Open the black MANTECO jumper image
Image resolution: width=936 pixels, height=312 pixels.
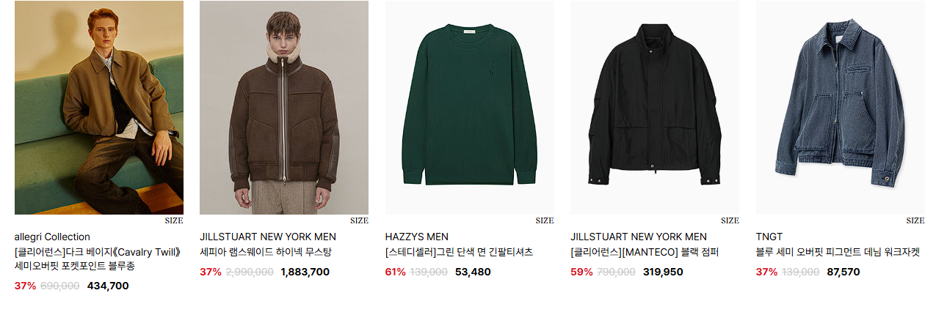pyautogui.click(x=655, y=107)
